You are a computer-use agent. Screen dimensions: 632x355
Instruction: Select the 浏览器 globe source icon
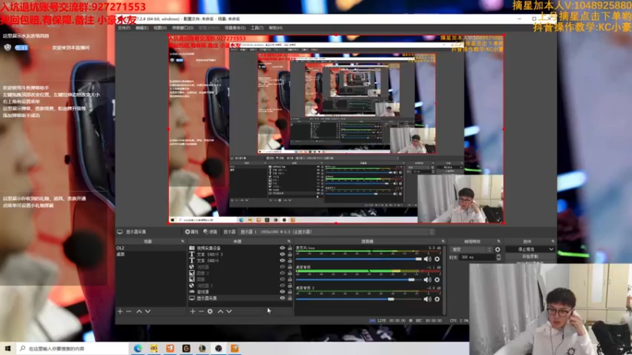192,267
